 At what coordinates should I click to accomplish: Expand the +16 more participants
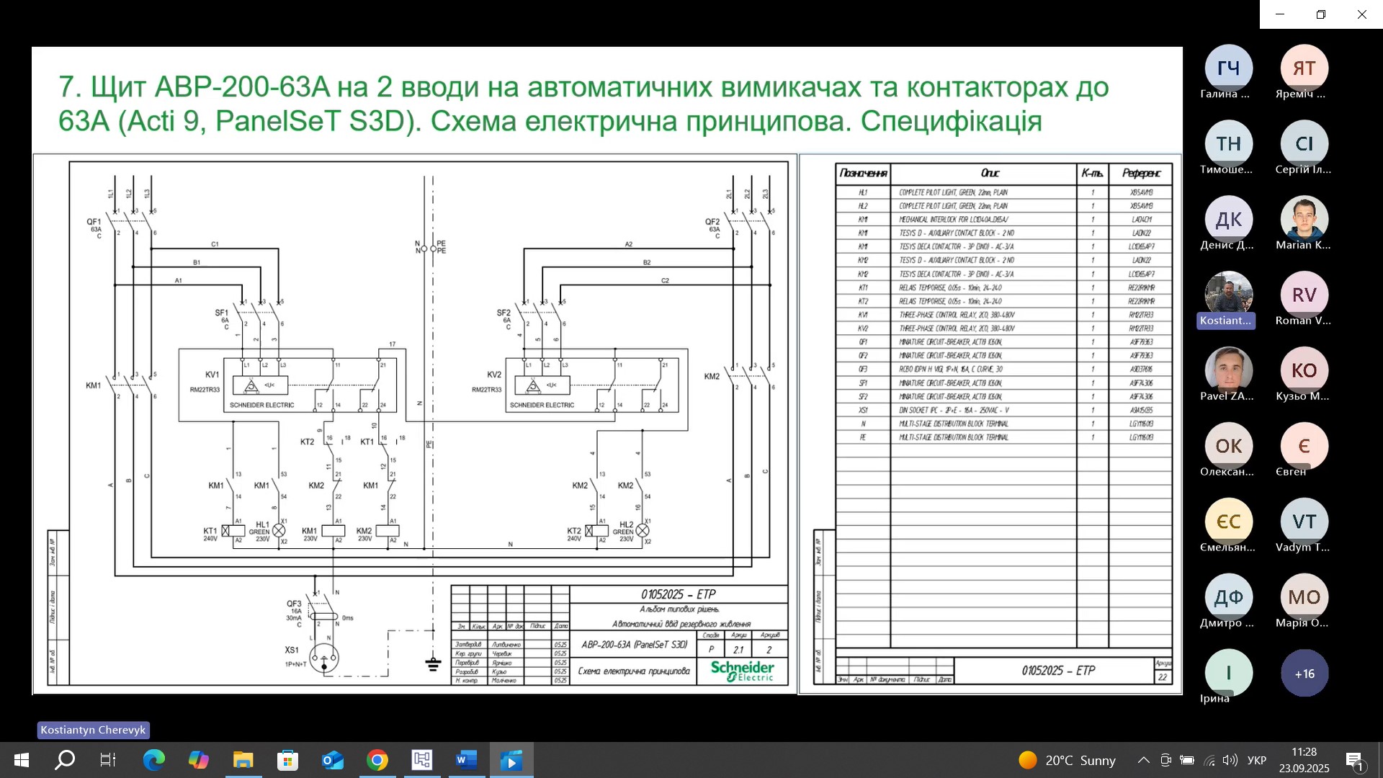pos(1304,674)
